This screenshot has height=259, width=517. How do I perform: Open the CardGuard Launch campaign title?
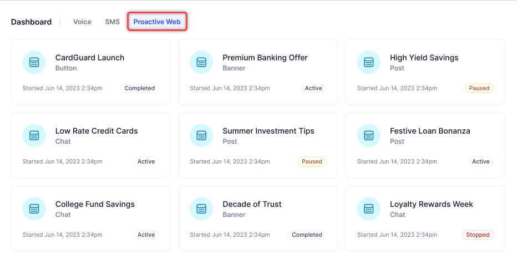[90, 58]
